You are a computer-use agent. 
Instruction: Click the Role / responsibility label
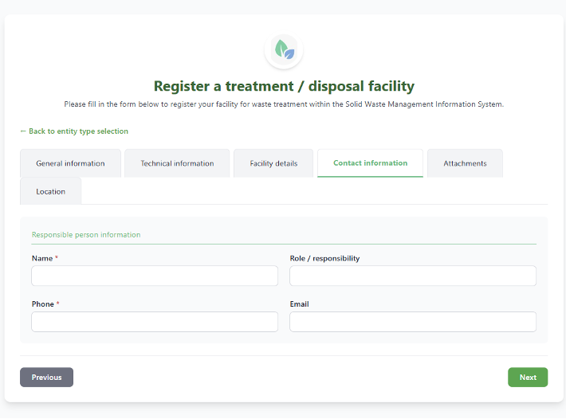click(x=324, y=258)
